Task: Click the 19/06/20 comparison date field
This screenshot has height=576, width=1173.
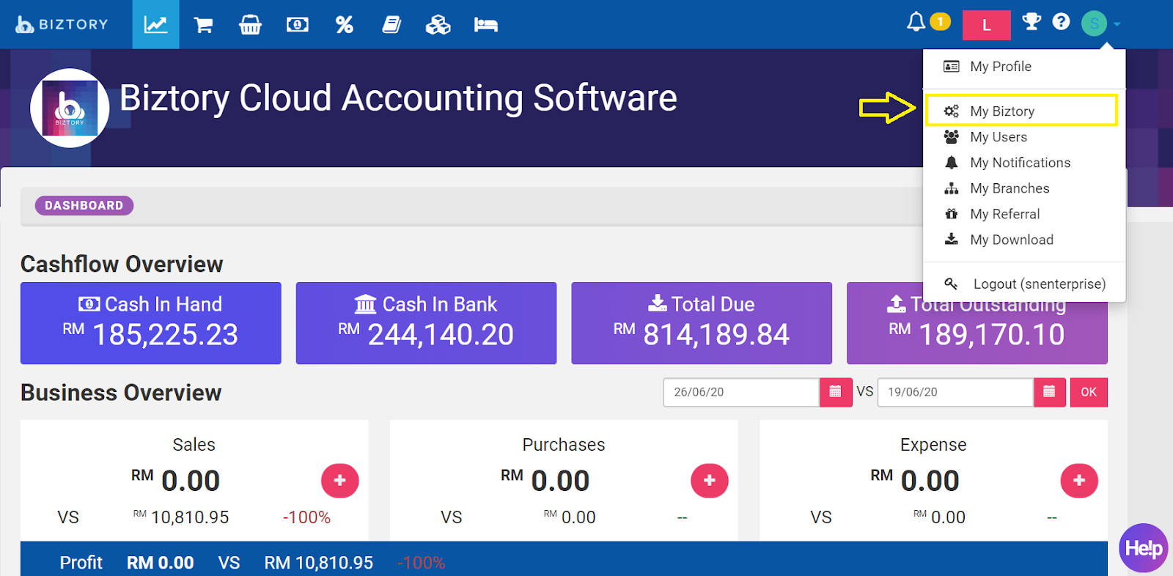Action: click(955, 392)
